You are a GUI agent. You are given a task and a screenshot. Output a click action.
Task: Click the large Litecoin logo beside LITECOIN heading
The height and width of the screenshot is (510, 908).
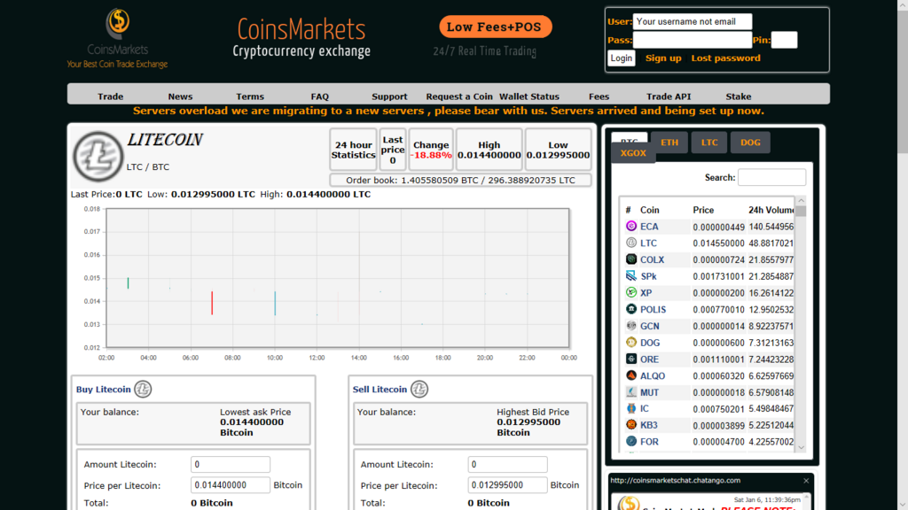tap(98, 156)
